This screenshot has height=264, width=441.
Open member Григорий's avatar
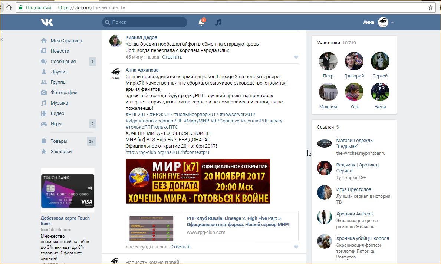click(x=354, y=61)
